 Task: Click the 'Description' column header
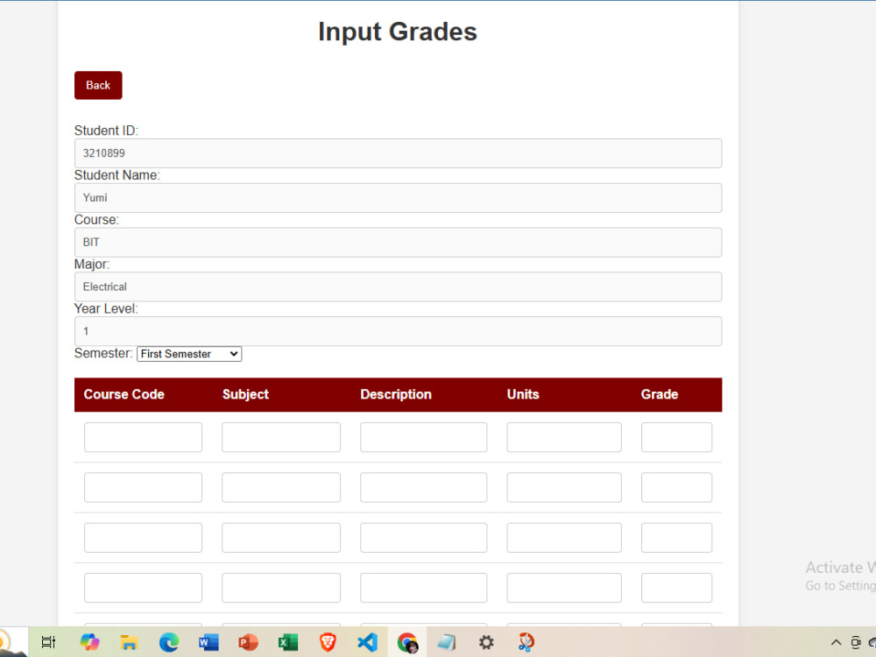[396, 394]
